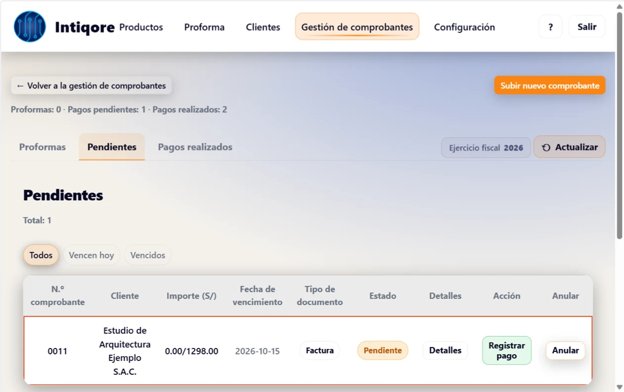This screenshot has width=624, height=392.
Task: Click client Estudio de Arquitectura Ejemplo S.A.C.
Action: (125, 351)
